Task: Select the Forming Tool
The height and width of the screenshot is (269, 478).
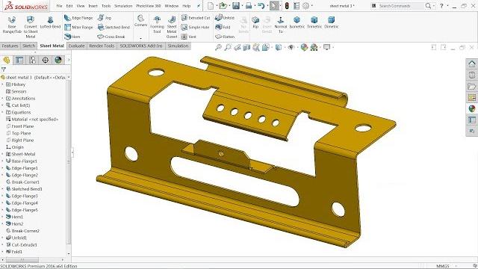Action: 157,25
